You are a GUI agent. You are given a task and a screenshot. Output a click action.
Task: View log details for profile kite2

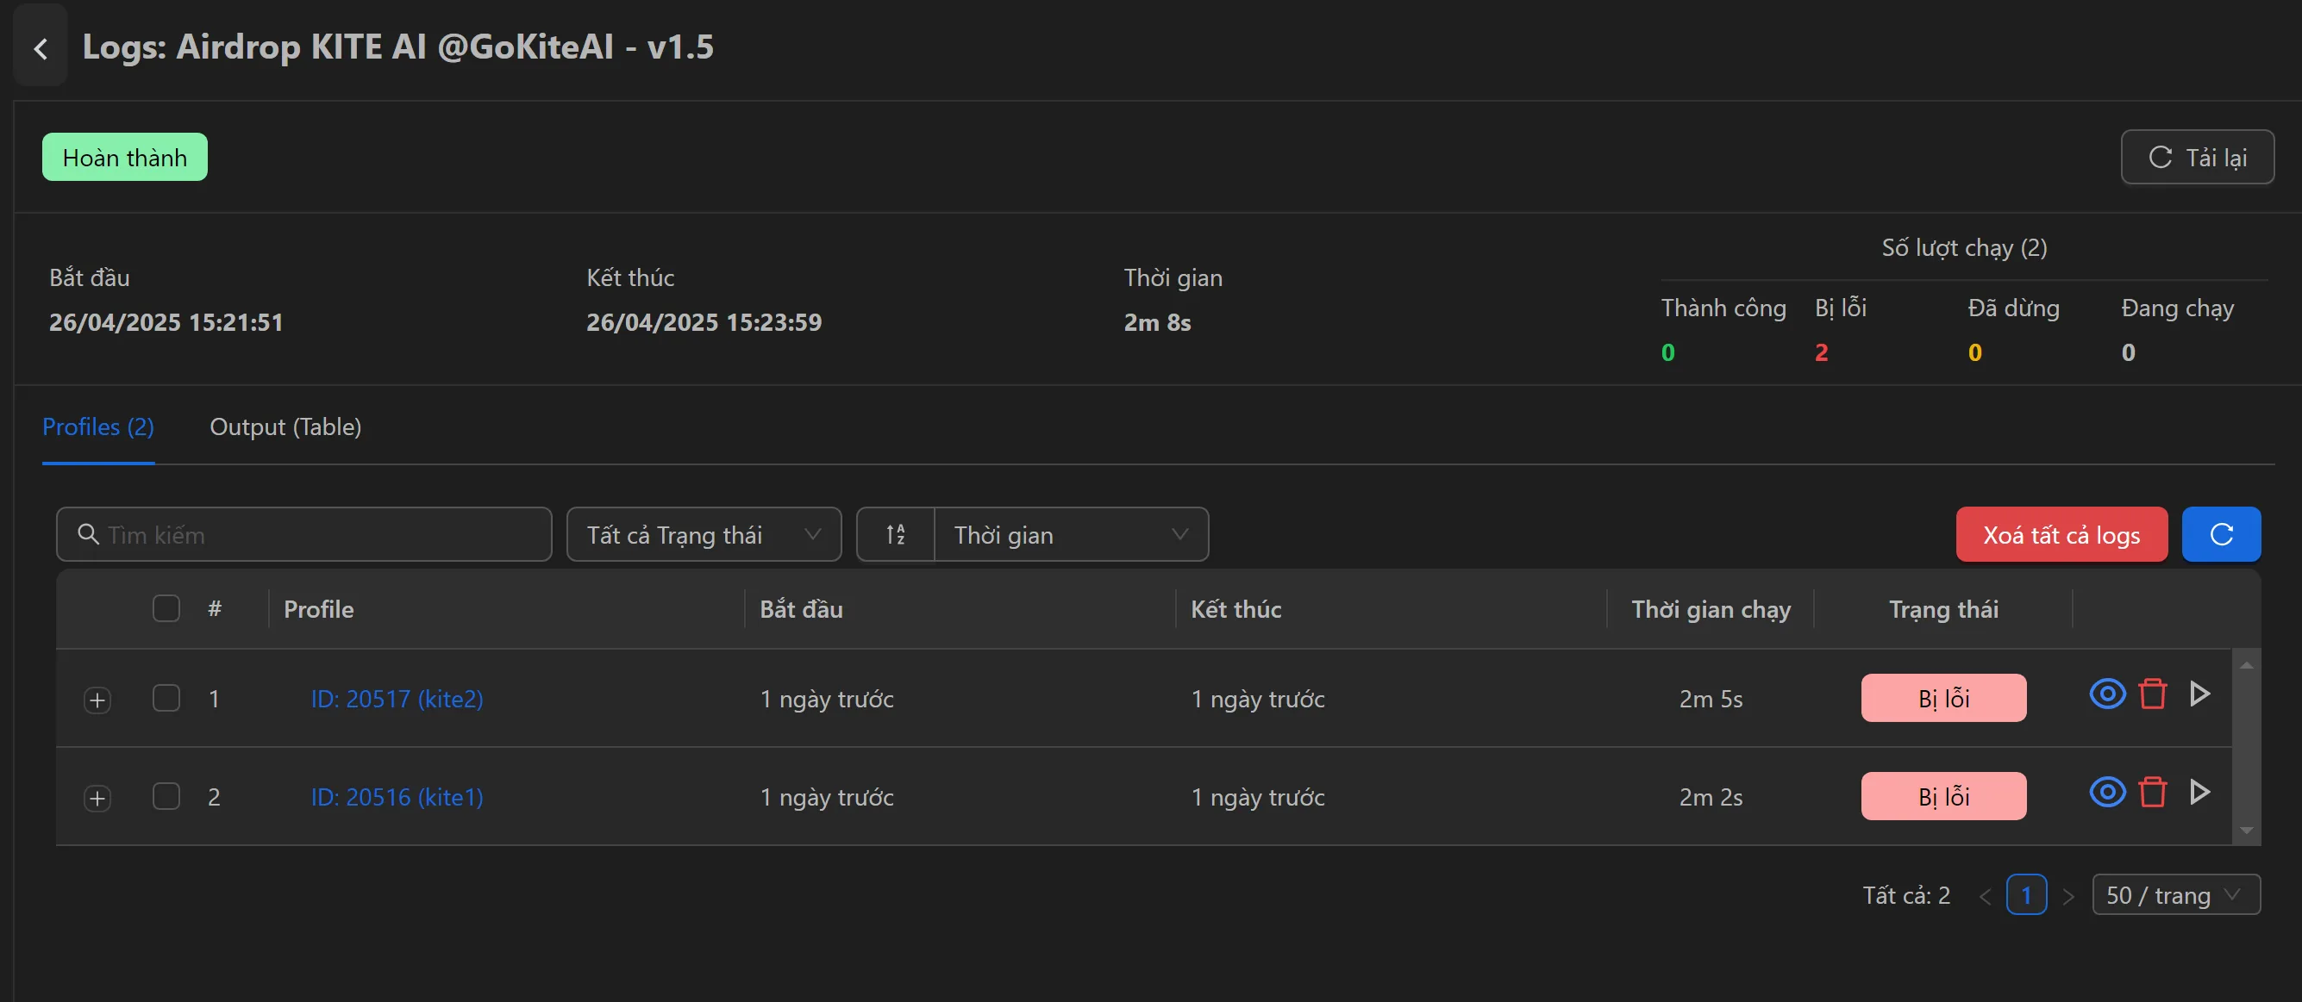pos(2106,694)
